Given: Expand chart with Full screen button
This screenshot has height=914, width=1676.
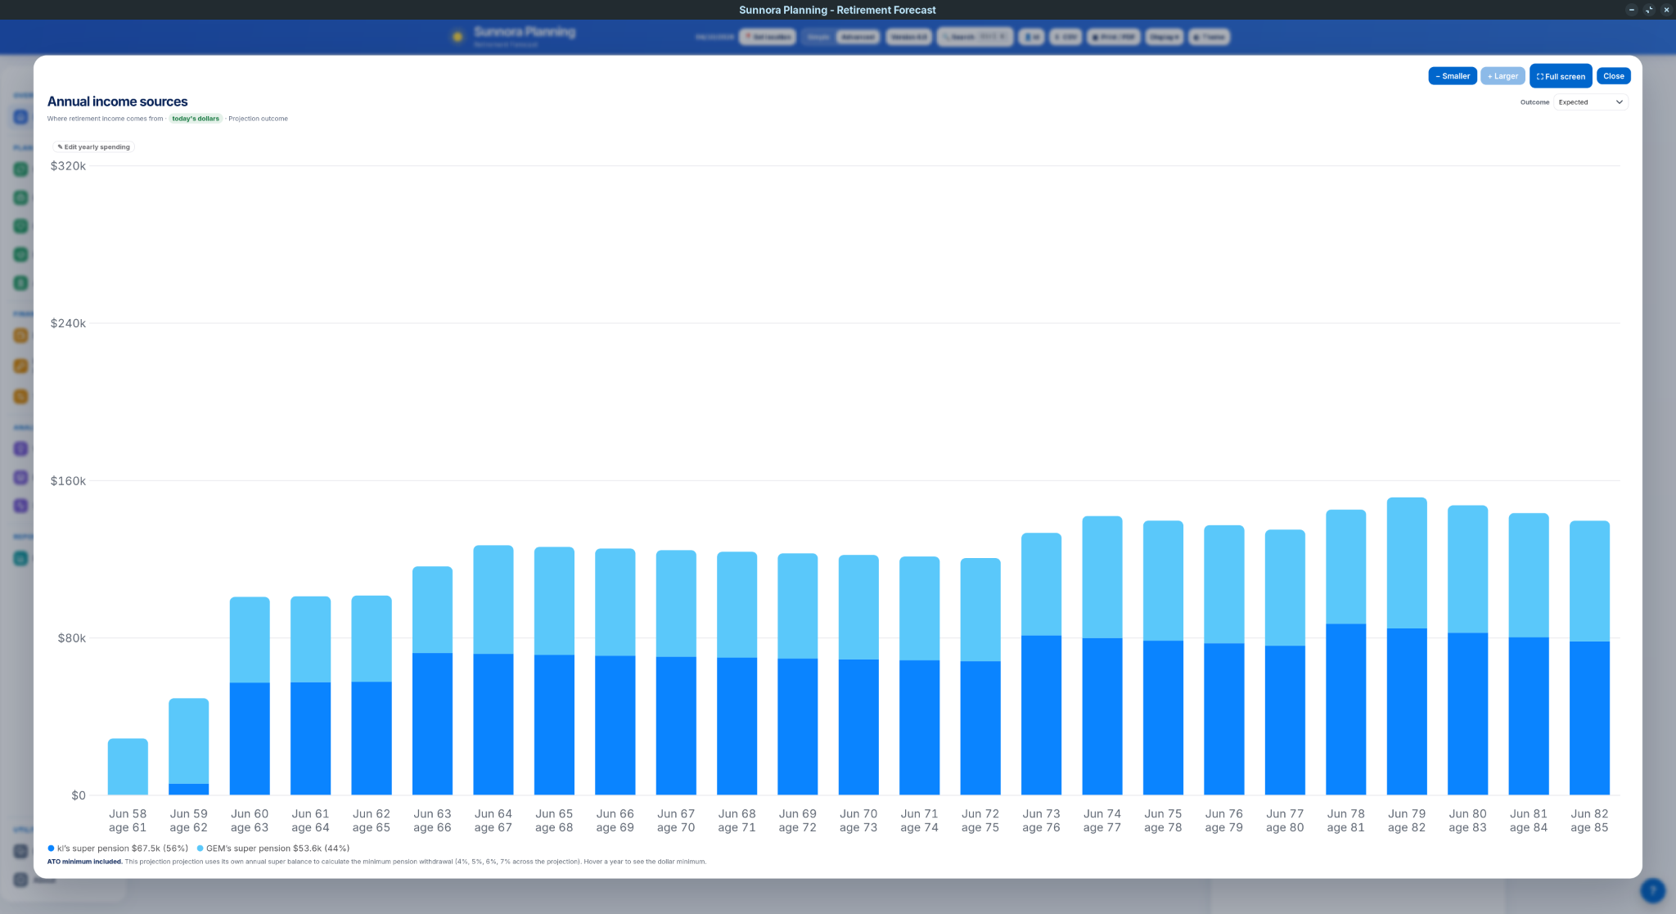Looking at the screenshot, I should (1561, 76).
